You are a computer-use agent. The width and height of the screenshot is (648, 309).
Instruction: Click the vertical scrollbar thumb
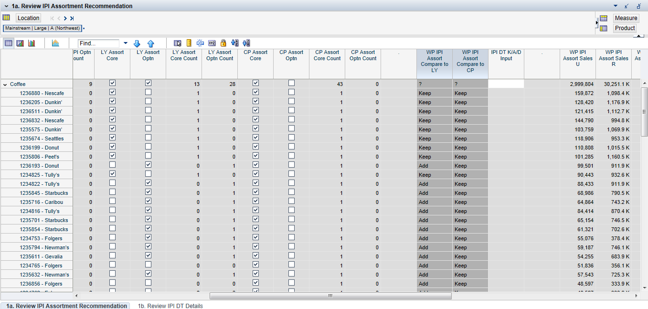click(x=644, y=112)
